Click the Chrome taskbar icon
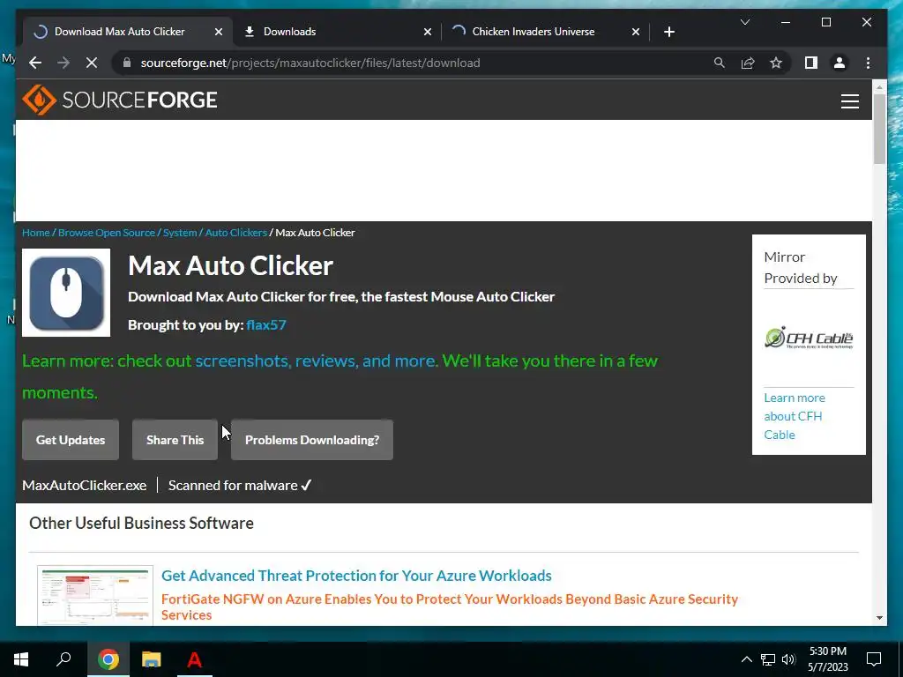The height and width of the screenshot is (677, 903). point(108,659)
